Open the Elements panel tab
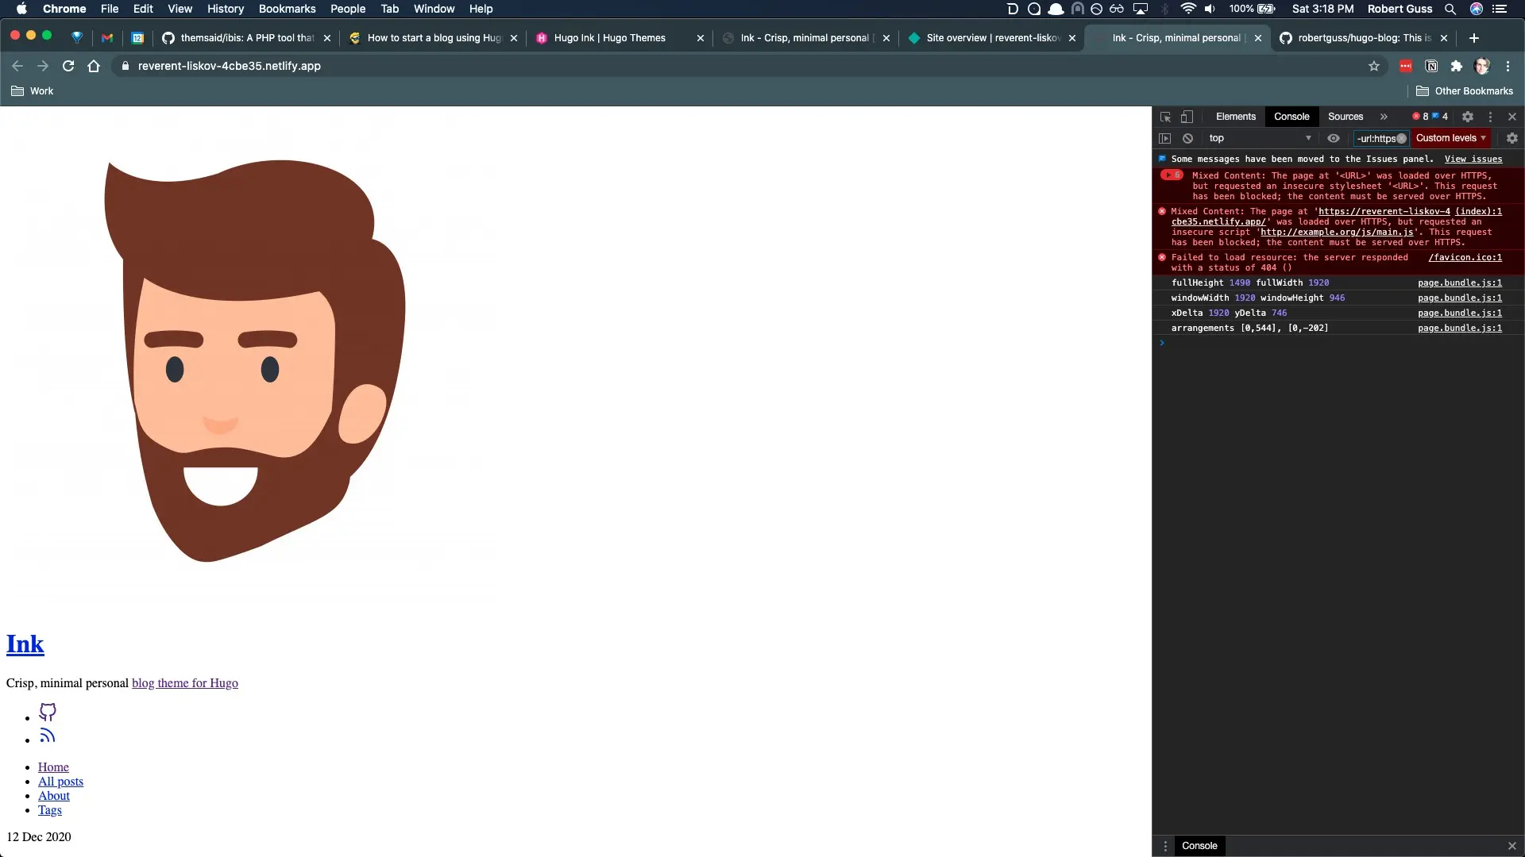Viewport: 1525px width, 857px height. coord(1235,116)
